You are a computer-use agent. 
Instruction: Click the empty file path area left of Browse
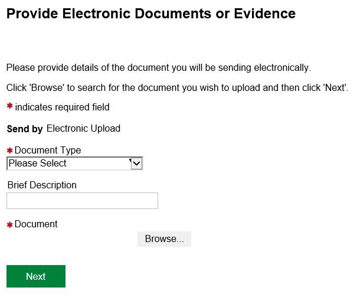click(71, 239)
